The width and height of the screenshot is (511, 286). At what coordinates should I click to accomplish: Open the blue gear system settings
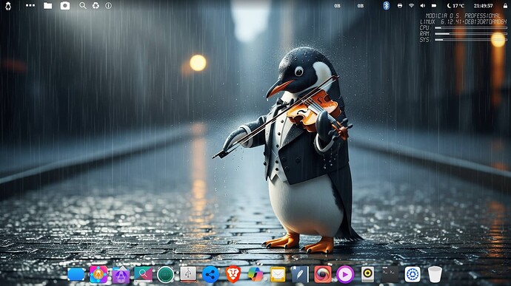click(x=413, y=274)
